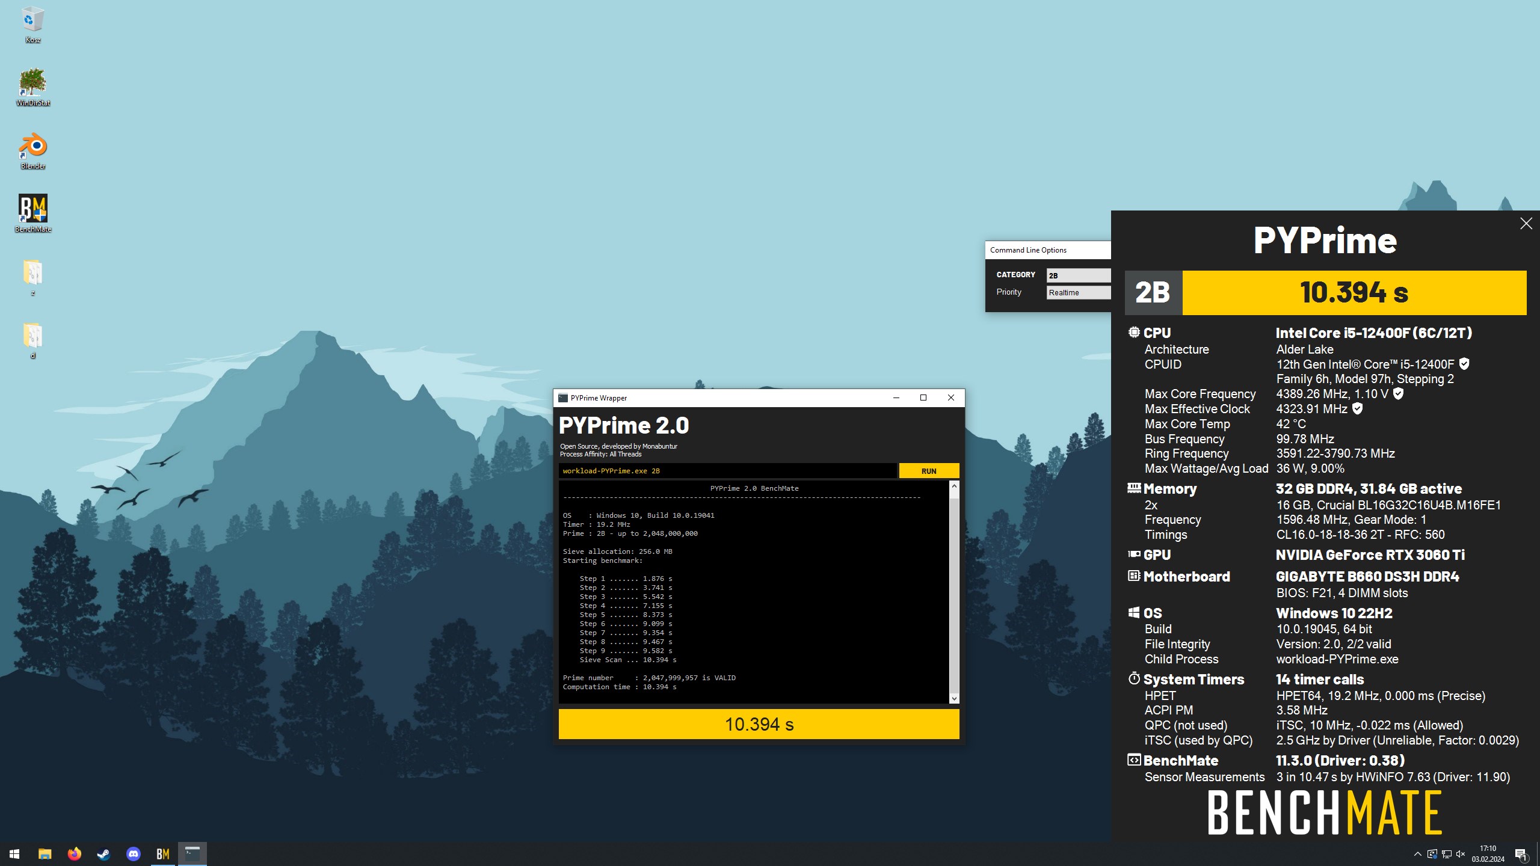This screenshot has width=1540, height=866.
Task: Open the desktop folder named d
Action: [32, 340]
